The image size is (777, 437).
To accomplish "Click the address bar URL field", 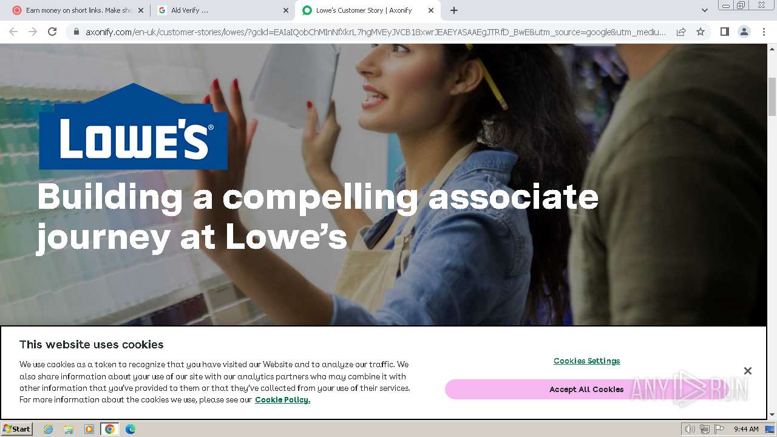I will [x=376, y=32].
